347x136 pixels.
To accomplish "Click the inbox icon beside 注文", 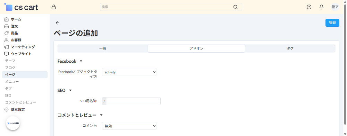I will tap(6, 26).
